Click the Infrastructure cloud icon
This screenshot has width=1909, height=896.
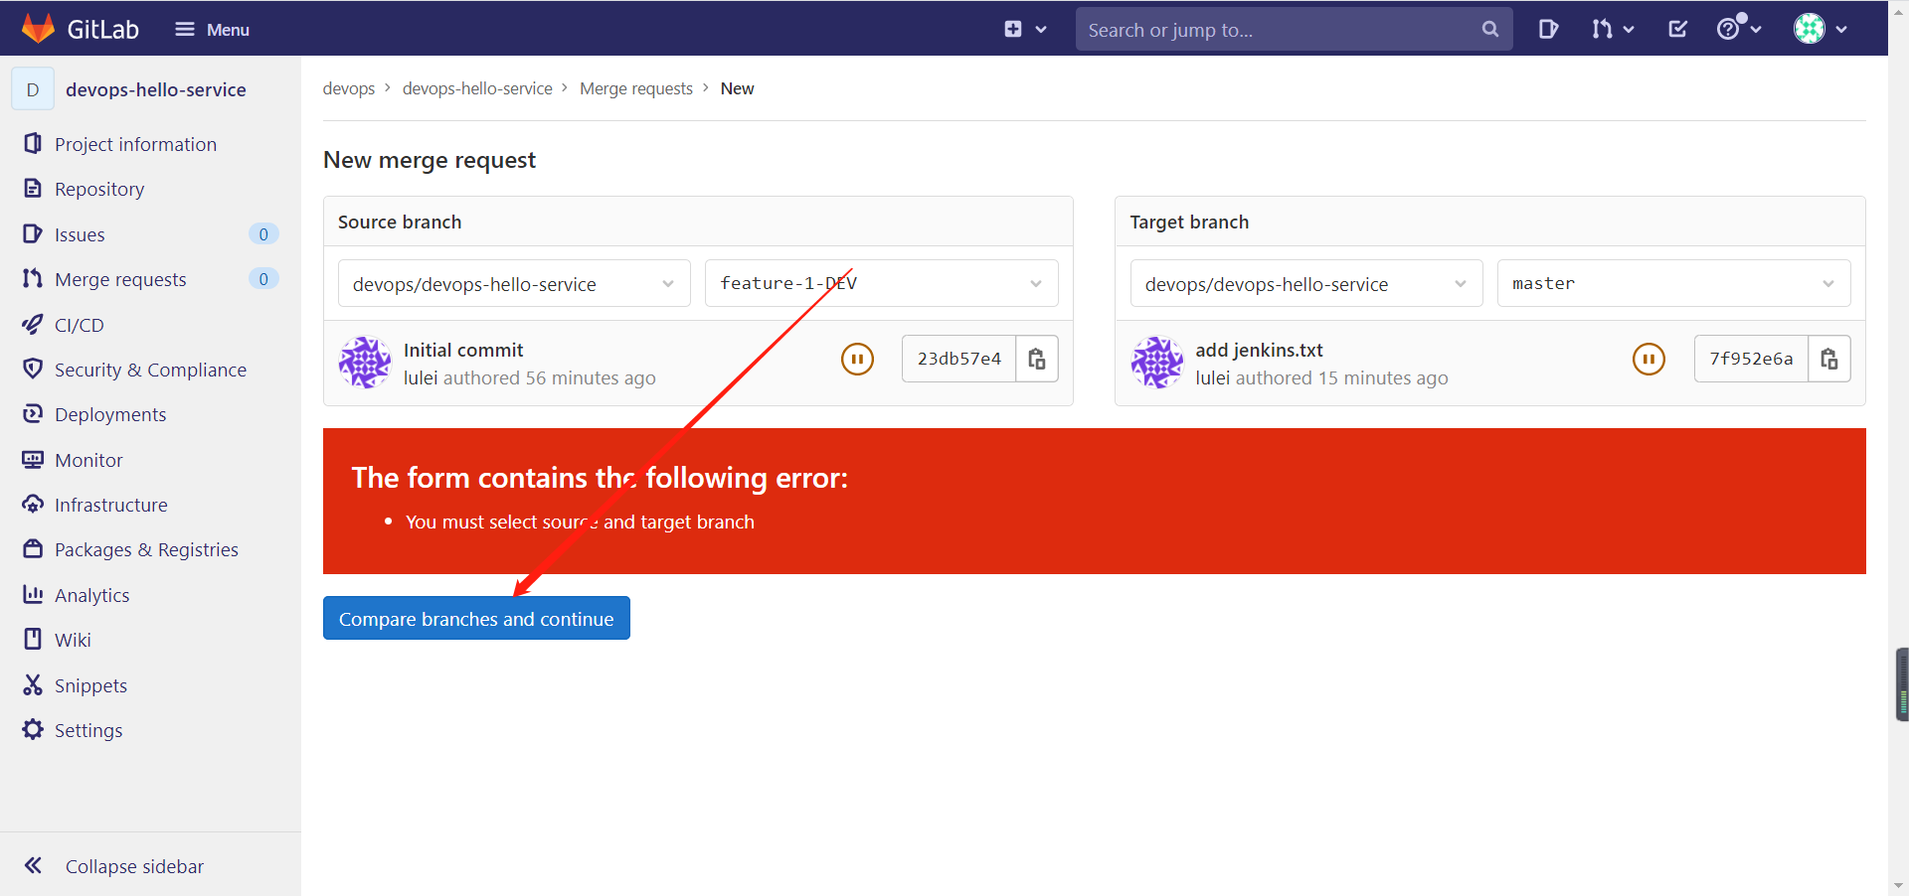tap(33, 505)
